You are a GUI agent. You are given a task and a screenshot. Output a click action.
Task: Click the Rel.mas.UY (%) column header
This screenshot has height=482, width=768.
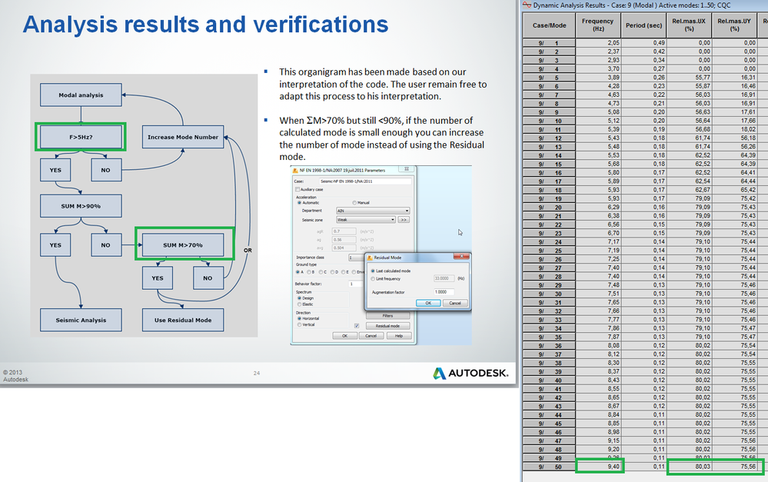[734, 25]
